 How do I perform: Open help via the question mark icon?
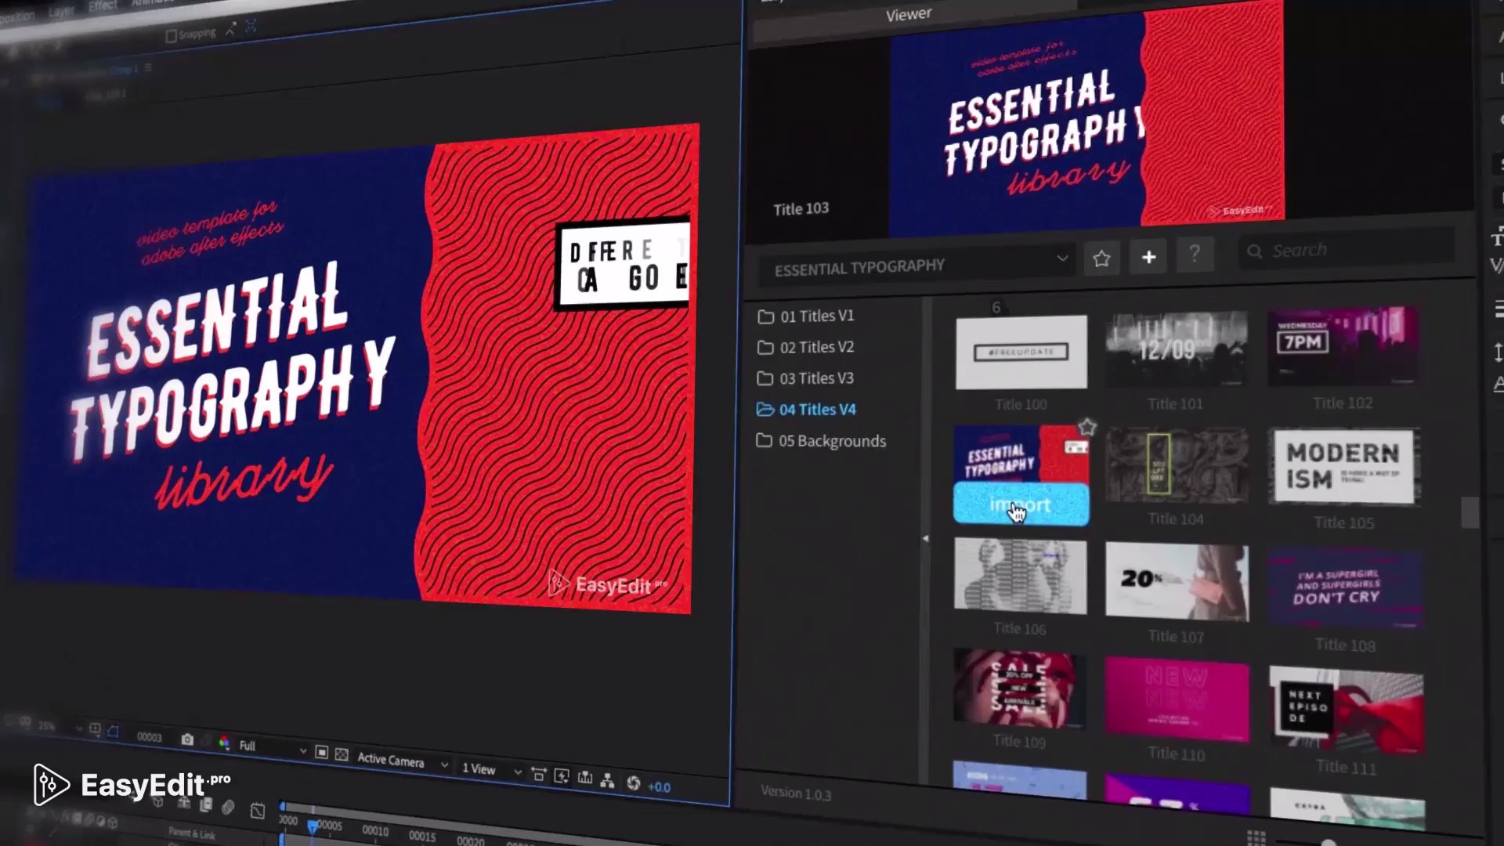pyautogui.click(x=1195, y=254)
